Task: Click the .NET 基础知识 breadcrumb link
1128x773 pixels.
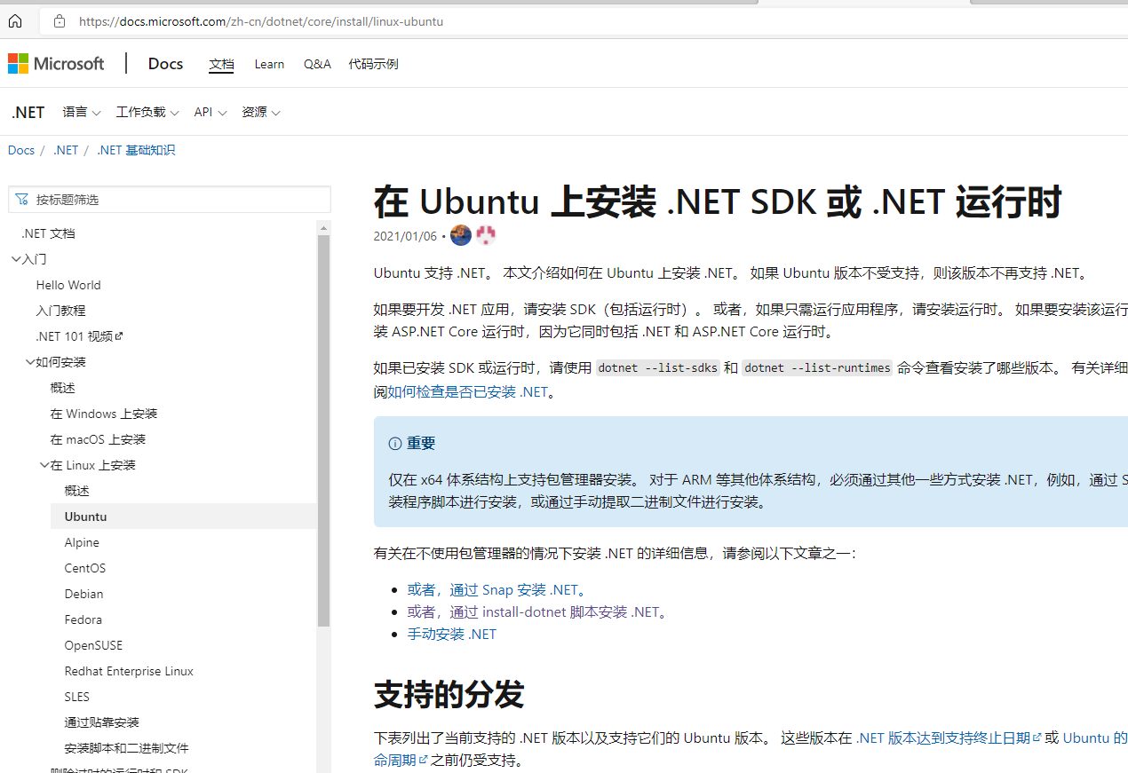Action: 136,151
